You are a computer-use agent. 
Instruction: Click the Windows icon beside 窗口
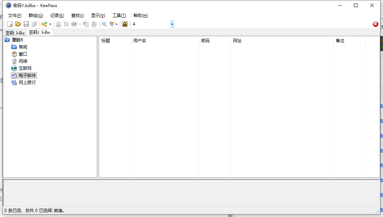point(14,54)
